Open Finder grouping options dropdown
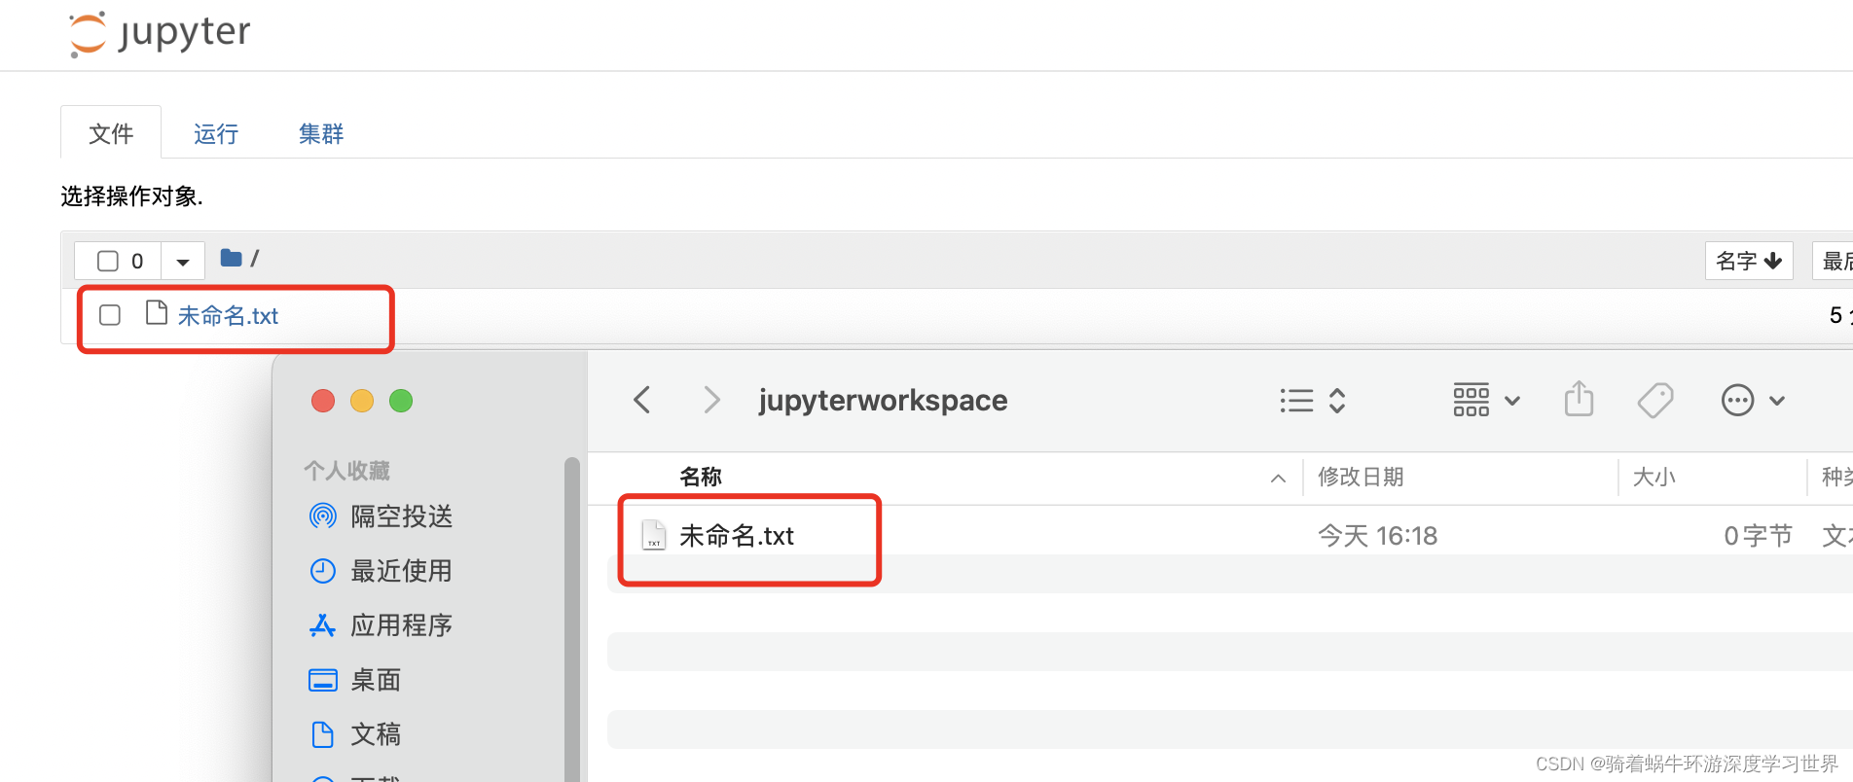Viewport: 1853px width, 782px height. [x=1486, y=401]
